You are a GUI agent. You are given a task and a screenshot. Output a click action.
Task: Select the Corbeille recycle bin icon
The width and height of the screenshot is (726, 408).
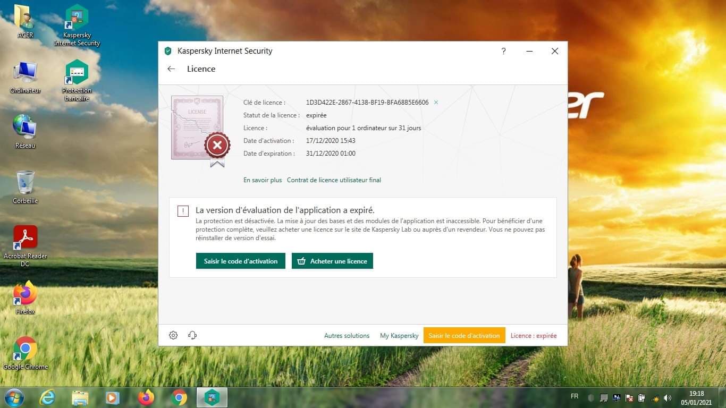25,187
